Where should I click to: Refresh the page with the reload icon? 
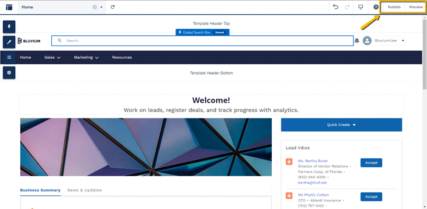pyautogui.click(x=113, y=8)
